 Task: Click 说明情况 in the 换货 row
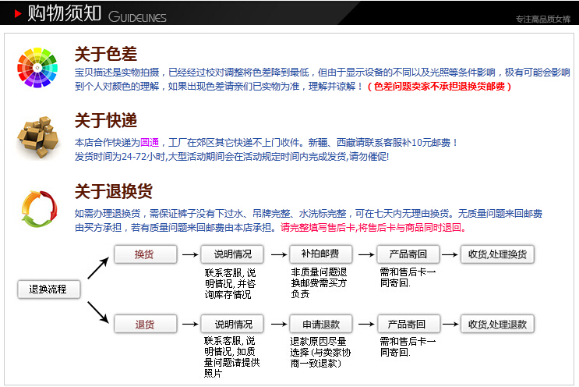click(x=232, y=254)
